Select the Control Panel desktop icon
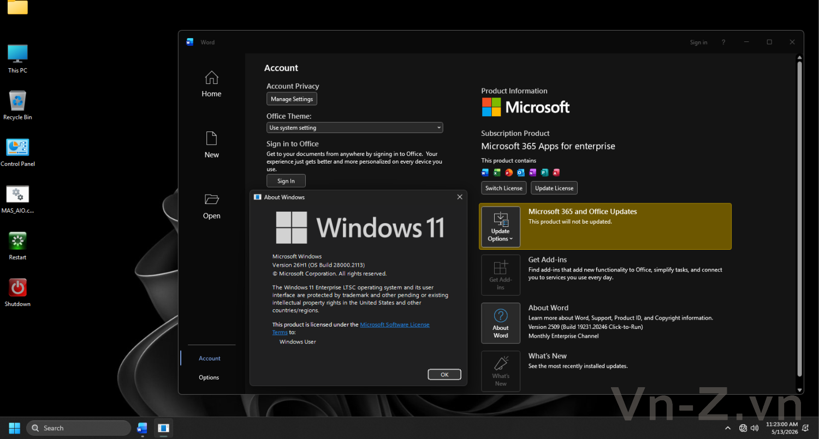Image resolution: width=819 pixels, height=439 pixels. point(17,153)
